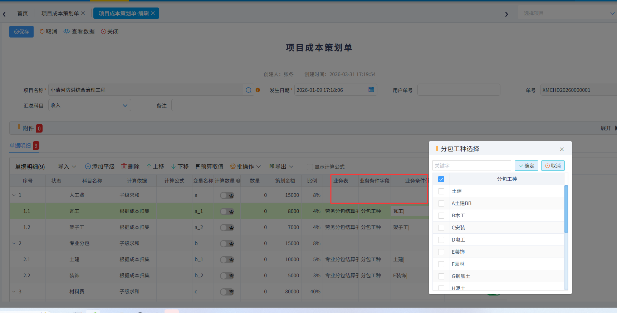617x313 pixels.
Task: Switch to the 首页 tab
Action: pos(23,13)
